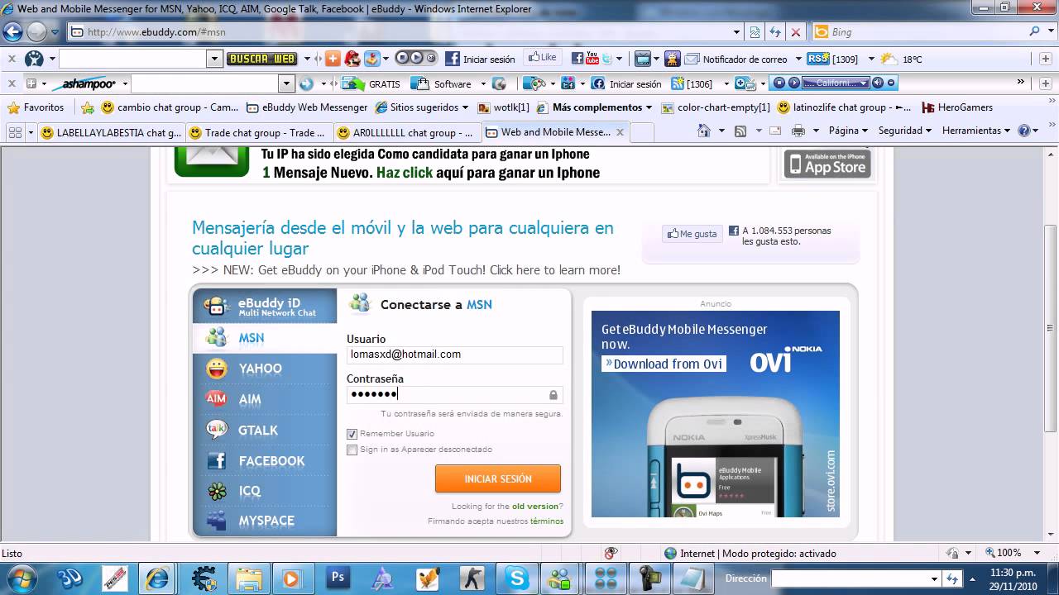Click the Me gusta Facebook button
Viewport: 1059px width, 595px height.
[692, 234]
